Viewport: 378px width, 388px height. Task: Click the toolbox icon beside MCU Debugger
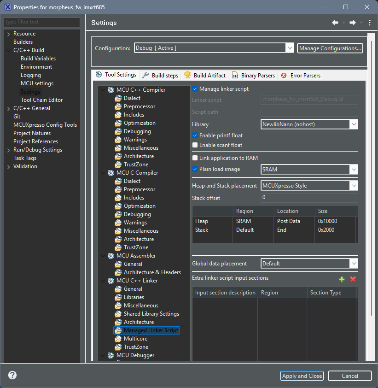click(x=110, y=355)
